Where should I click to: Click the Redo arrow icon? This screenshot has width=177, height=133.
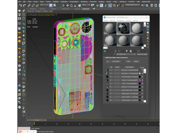[x=24, y=5]
